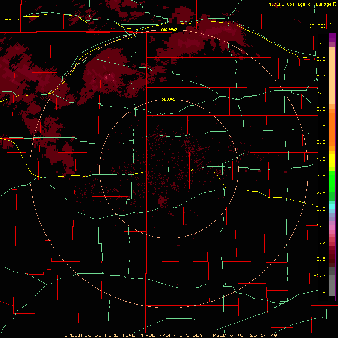Click the 7.4 legend value
The height and width of the screenshot is (338, 338).
[321, 92]
